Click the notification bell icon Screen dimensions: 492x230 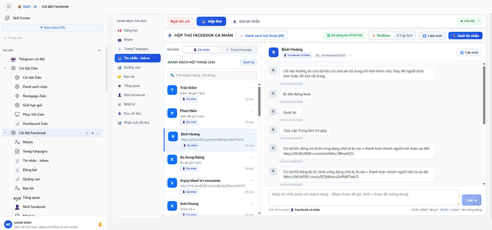pos(101,224)
